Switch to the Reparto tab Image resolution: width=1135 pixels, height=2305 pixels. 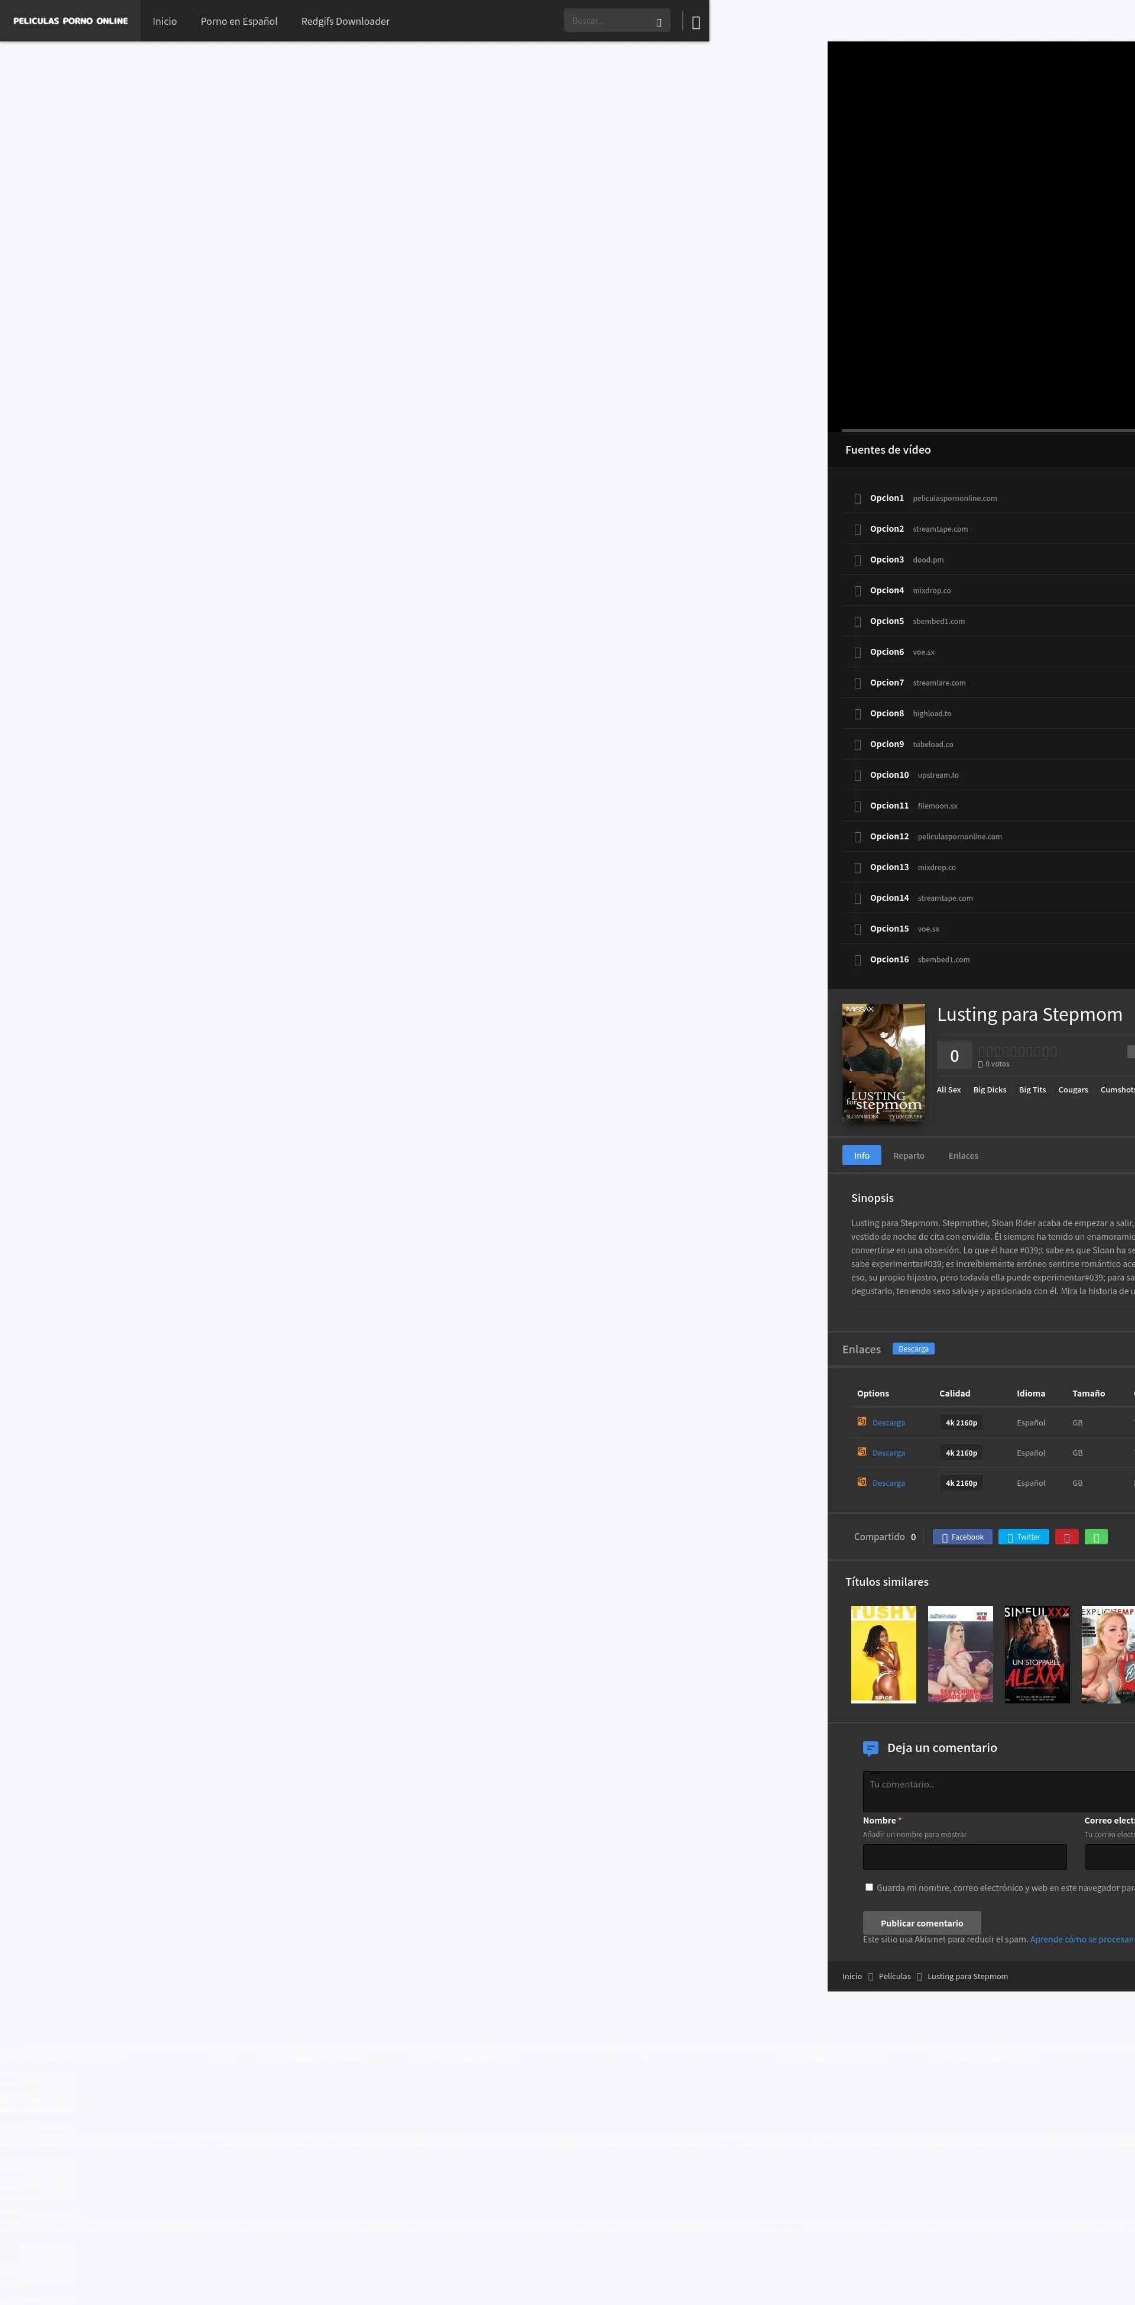click(x=908, y=1156)
